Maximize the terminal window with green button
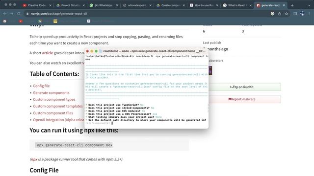Screen dimensions: 314x176 [96, 51]
